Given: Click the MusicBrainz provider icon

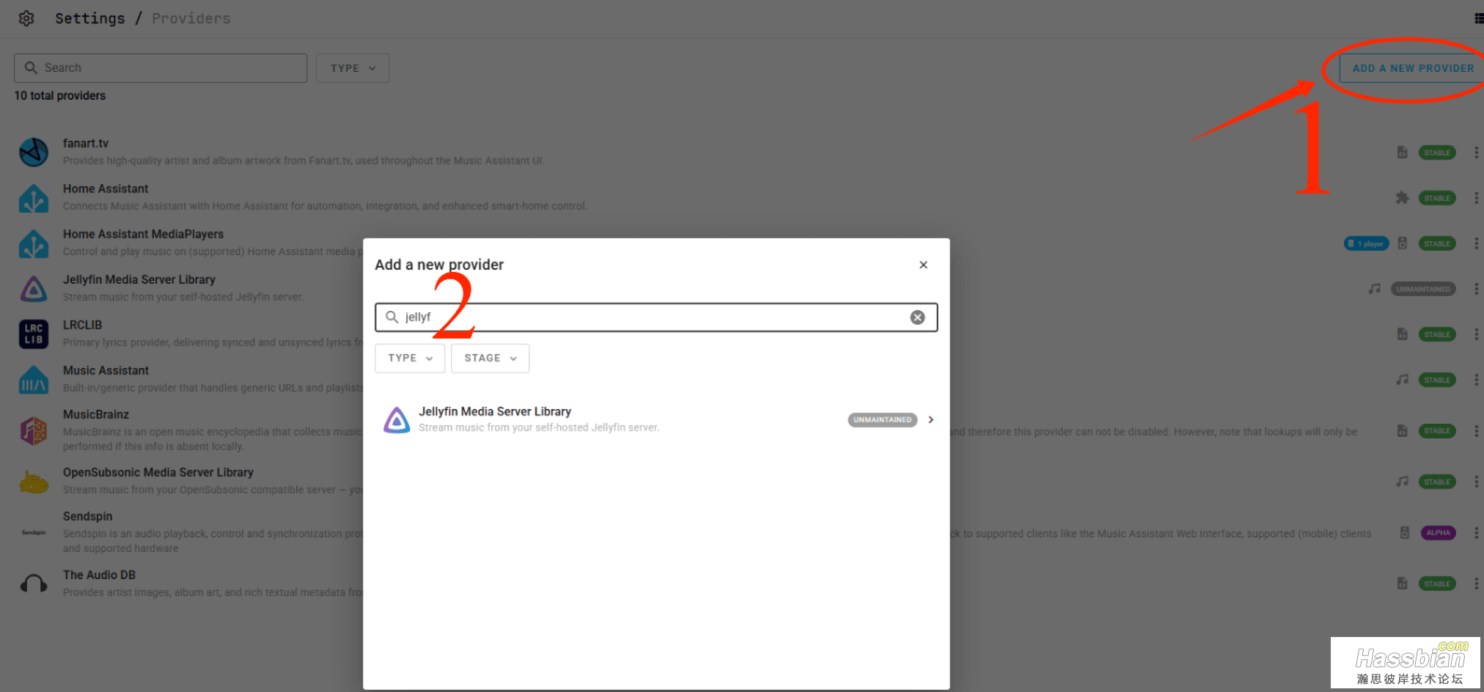Looking at the screenshot, I should [34, 430].
